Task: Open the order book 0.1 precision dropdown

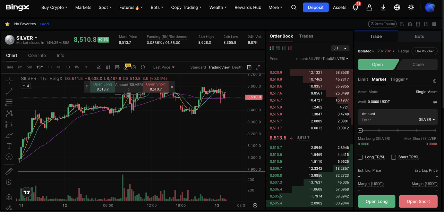Action: click(x=340, y=48)
